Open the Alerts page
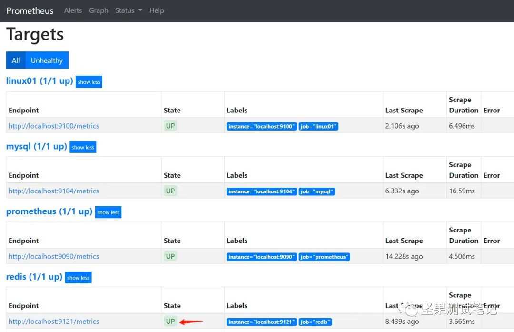Screen dimensions: 514x332 pos(73,10)
